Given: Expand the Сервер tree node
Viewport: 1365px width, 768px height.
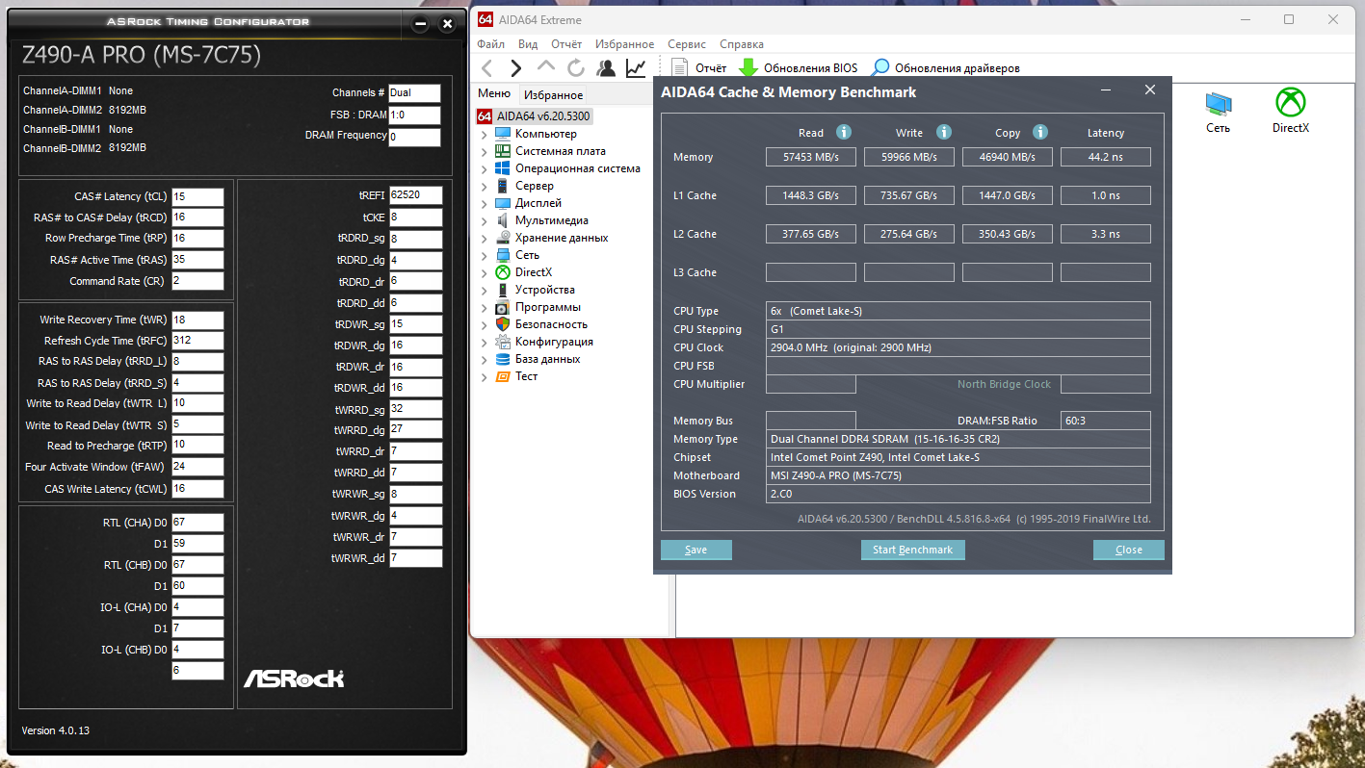Looking at the screenshot, I should pyautogui.click(x=484, y=186).
